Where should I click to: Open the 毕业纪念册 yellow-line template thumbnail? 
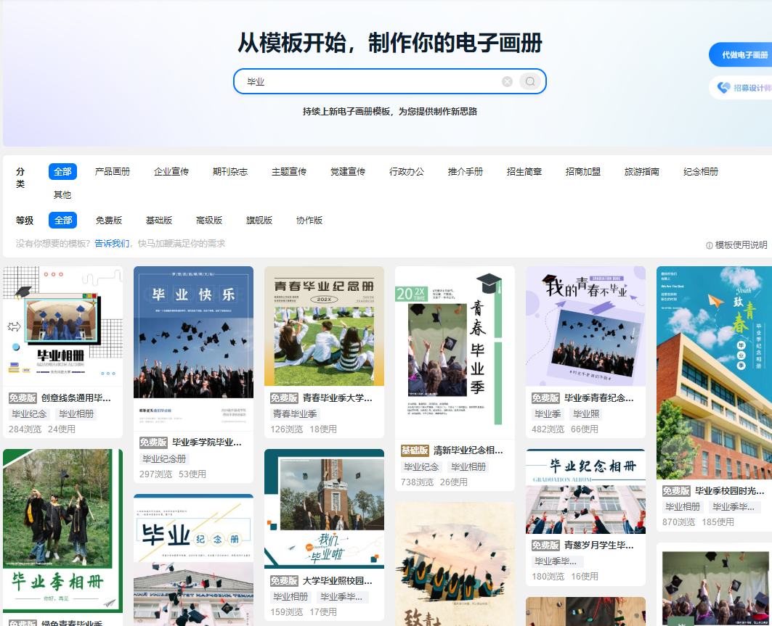[x=193, y=560]
